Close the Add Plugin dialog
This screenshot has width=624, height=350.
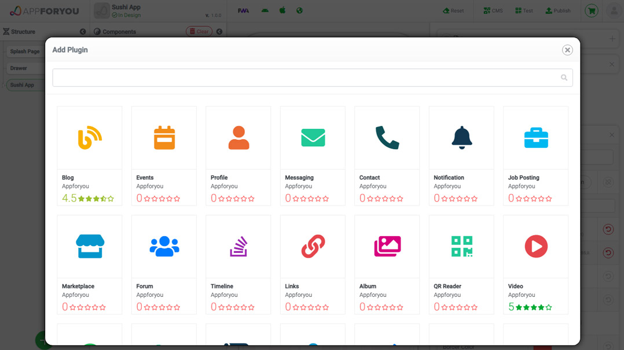coord(567,50)
